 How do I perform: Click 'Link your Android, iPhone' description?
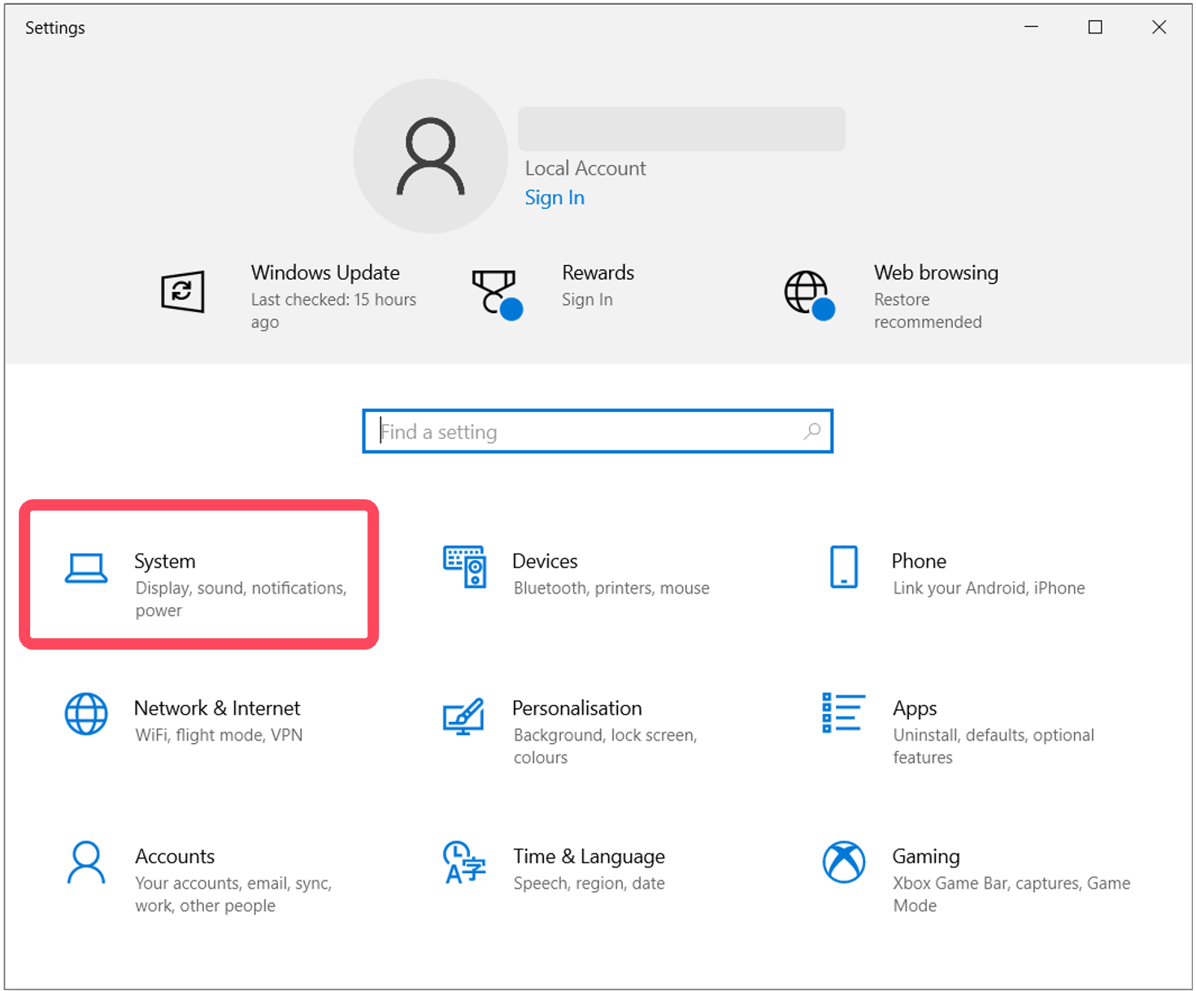click(x=989, y=588)
